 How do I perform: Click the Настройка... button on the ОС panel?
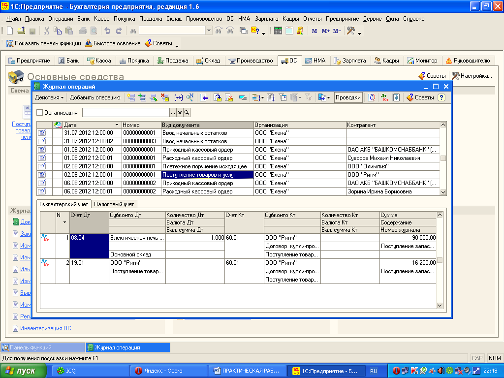point(472,76)
